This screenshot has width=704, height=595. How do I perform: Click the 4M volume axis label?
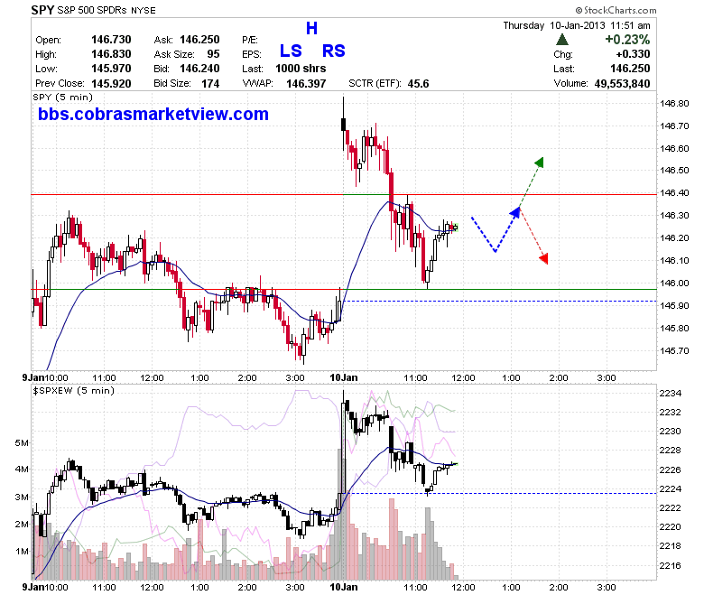[x=22, y=469]
